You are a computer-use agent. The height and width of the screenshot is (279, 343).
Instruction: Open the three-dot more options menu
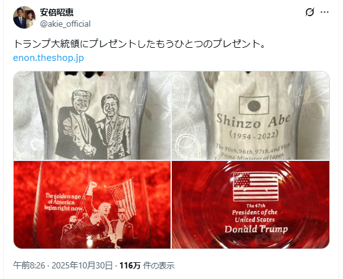324,12
